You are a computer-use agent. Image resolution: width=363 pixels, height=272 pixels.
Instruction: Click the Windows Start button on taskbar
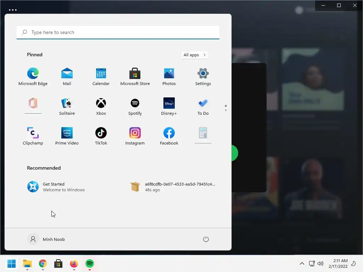(x=12, y=263)
